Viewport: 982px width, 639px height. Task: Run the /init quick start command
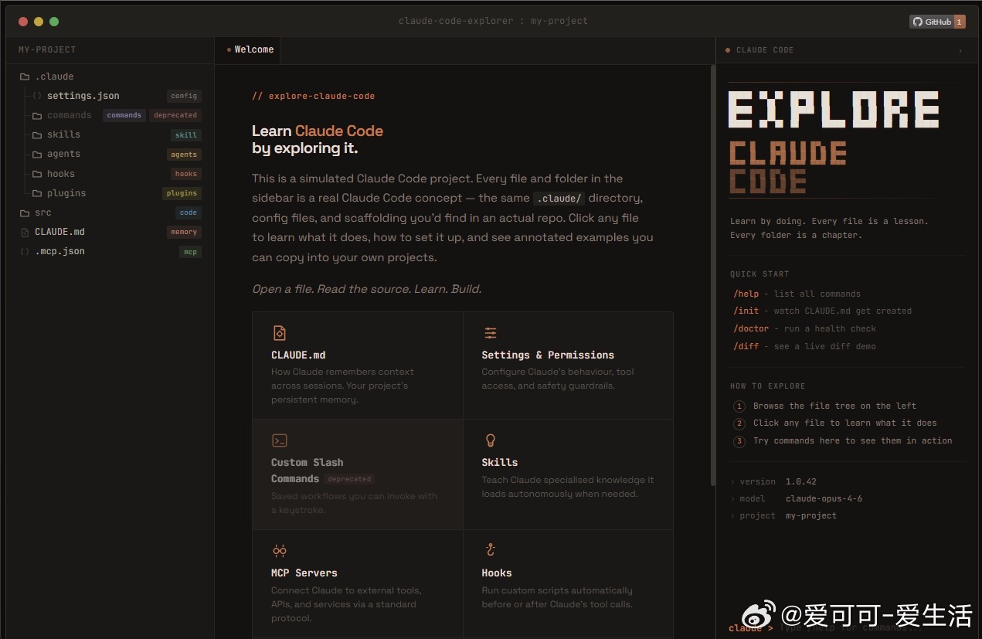click(x=746, y=311)
